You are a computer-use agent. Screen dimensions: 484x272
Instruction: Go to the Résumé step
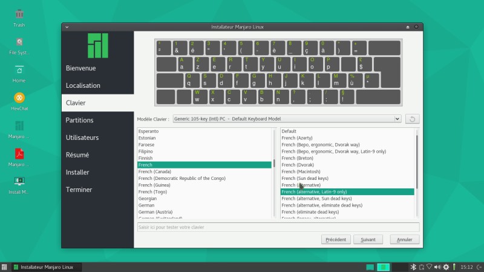(77, 155)
